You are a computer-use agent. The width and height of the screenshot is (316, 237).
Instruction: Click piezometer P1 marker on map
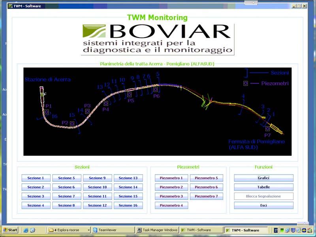tap(47, 112)
